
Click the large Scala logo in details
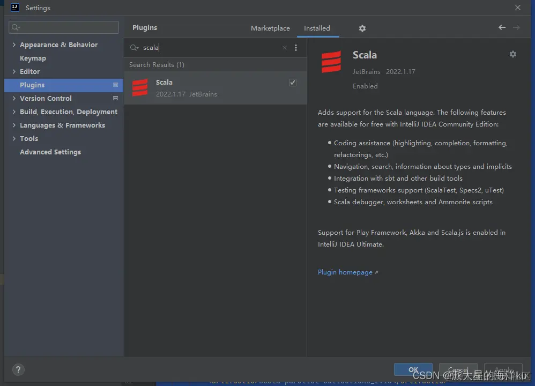coord(331,62)
